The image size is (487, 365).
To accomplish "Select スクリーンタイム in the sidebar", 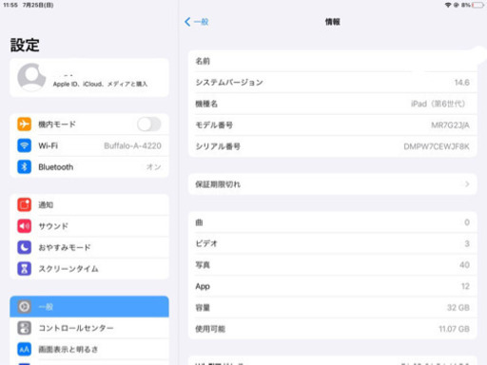I will pyautogui.click(x=68, y=269).
